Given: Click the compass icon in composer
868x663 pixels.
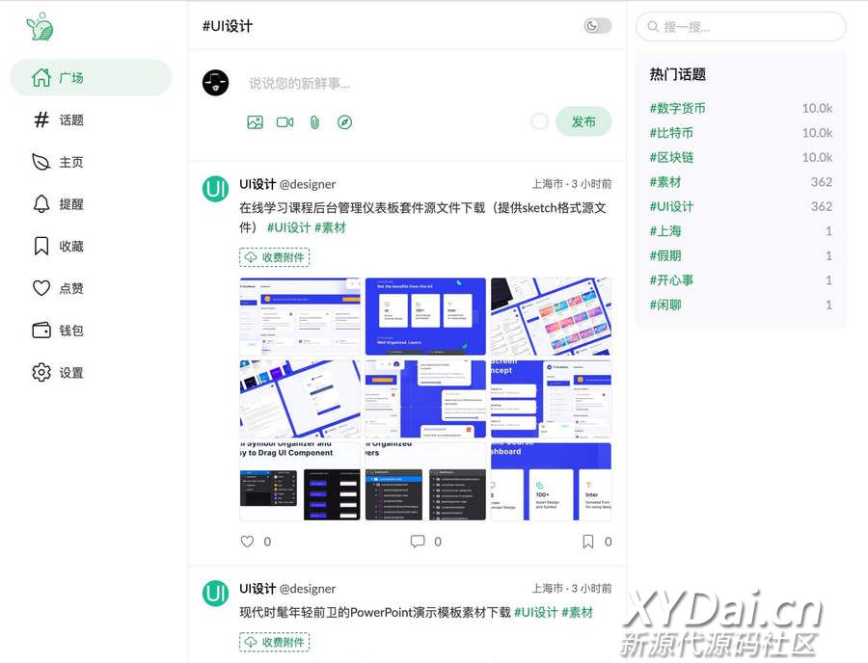Looking at the screenshot, I should coord(344,122).
